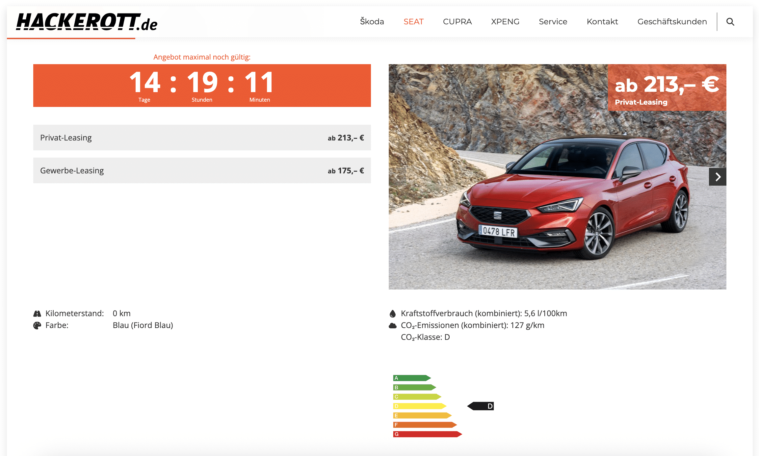This screenshot has width=759, height=456.
Task: Click the offer countdown timer banner
Action: point(202,86)
